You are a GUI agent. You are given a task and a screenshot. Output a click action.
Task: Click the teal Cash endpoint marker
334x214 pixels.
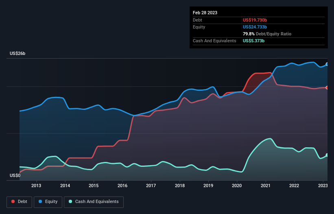point(327,155)
